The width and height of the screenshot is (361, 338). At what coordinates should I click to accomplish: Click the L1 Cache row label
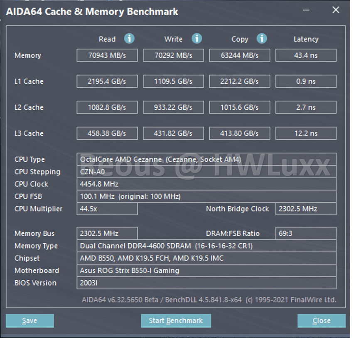tap(29, 81)
